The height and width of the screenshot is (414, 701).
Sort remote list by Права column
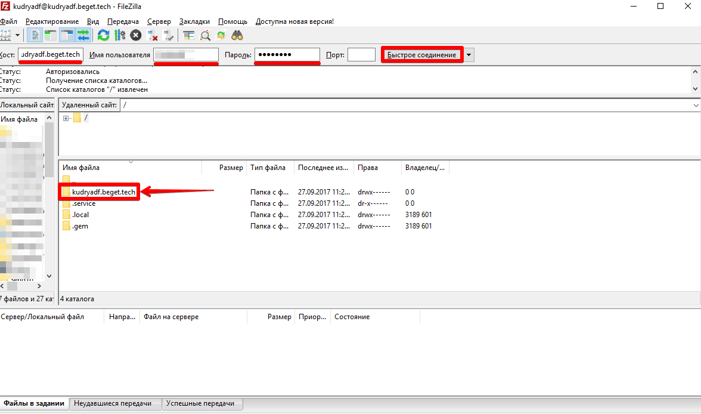[378, 168]
